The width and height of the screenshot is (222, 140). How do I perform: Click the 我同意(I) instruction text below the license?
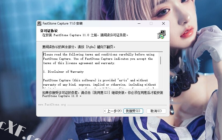click(103, 94)
